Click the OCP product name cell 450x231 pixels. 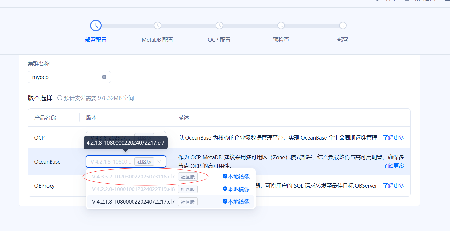point(40,138)
